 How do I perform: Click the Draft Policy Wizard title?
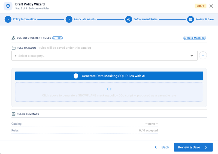click(30, 4)
